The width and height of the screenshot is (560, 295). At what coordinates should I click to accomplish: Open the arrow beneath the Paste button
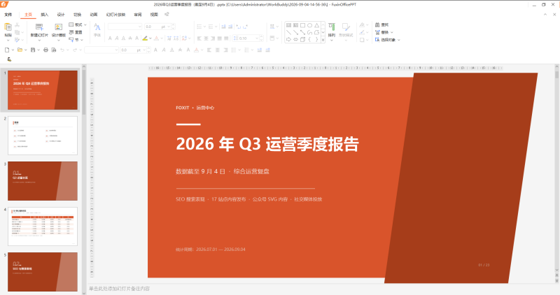pos(8,40)
